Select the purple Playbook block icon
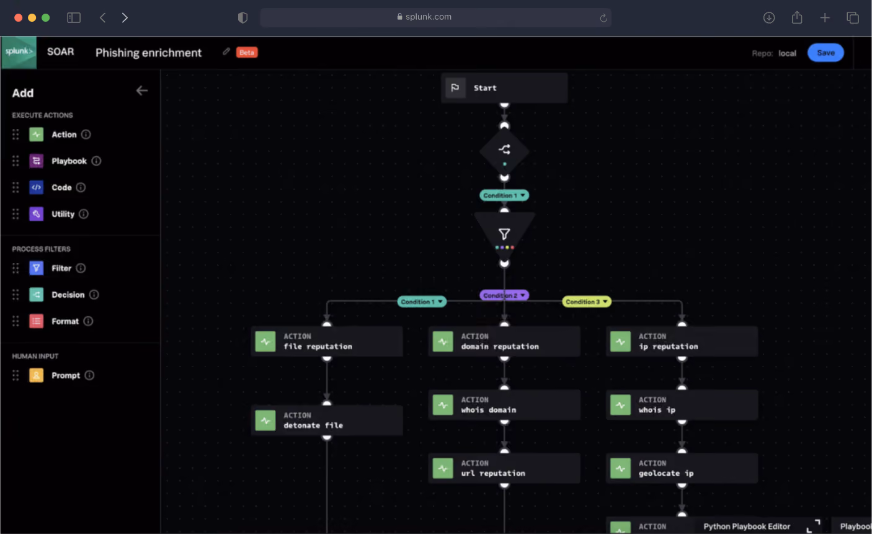Screen dimensions: 872x534 tap(37, 161)
